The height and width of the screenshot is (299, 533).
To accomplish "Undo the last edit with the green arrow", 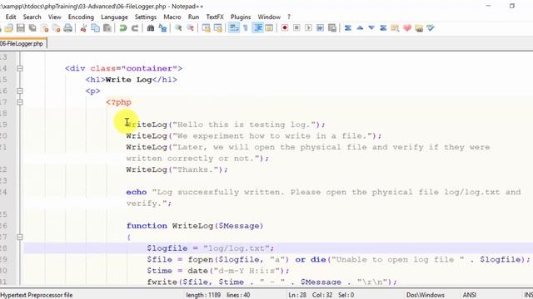I will [123, 28].
